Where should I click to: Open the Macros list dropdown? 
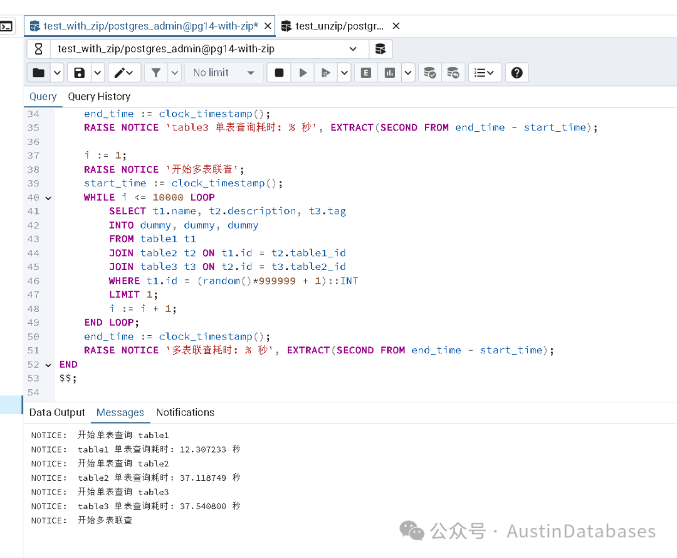485,73
